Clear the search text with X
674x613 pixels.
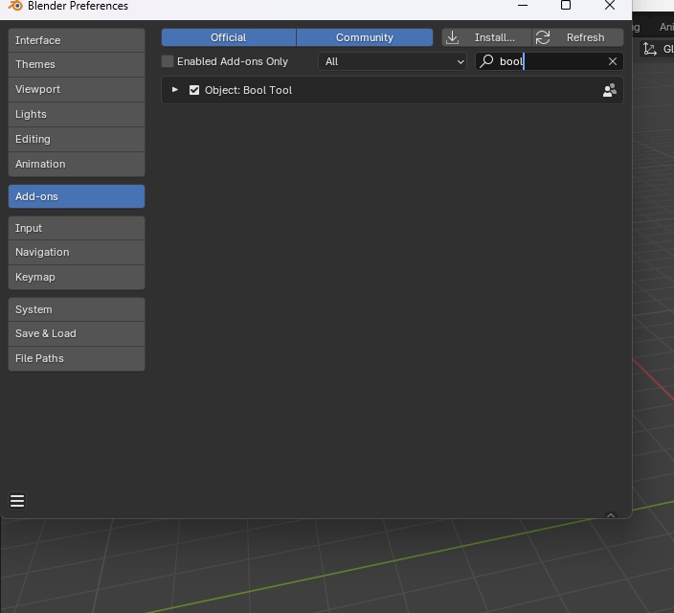[x=613, y=61]
